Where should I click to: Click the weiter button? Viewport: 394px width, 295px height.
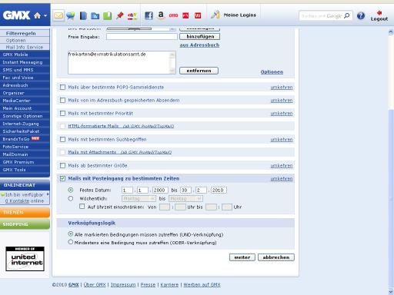pyautogui.click(x=242, y=257)
